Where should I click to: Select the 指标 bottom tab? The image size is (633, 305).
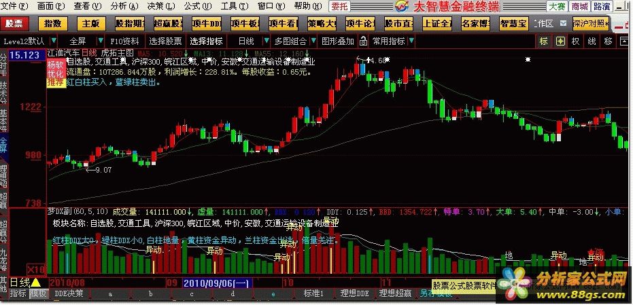coord(18,293)
